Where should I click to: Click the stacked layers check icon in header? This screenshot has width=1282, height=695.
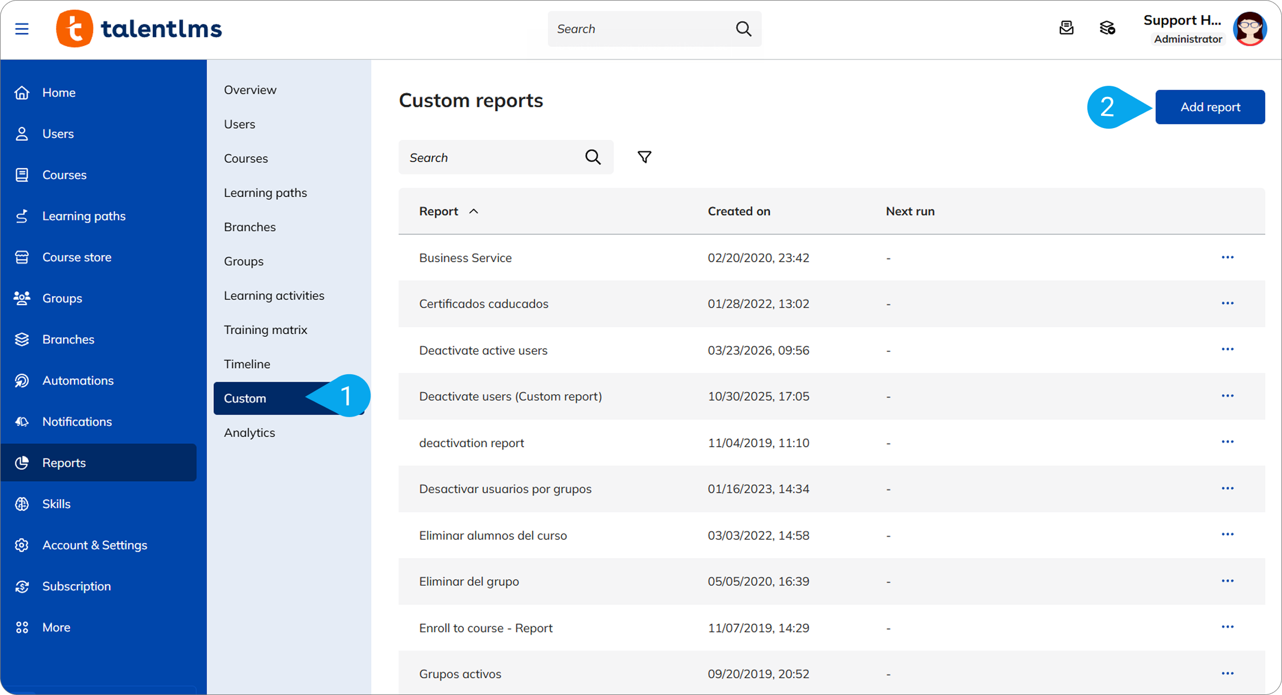pyautogui.click(x=1107, y=28)
